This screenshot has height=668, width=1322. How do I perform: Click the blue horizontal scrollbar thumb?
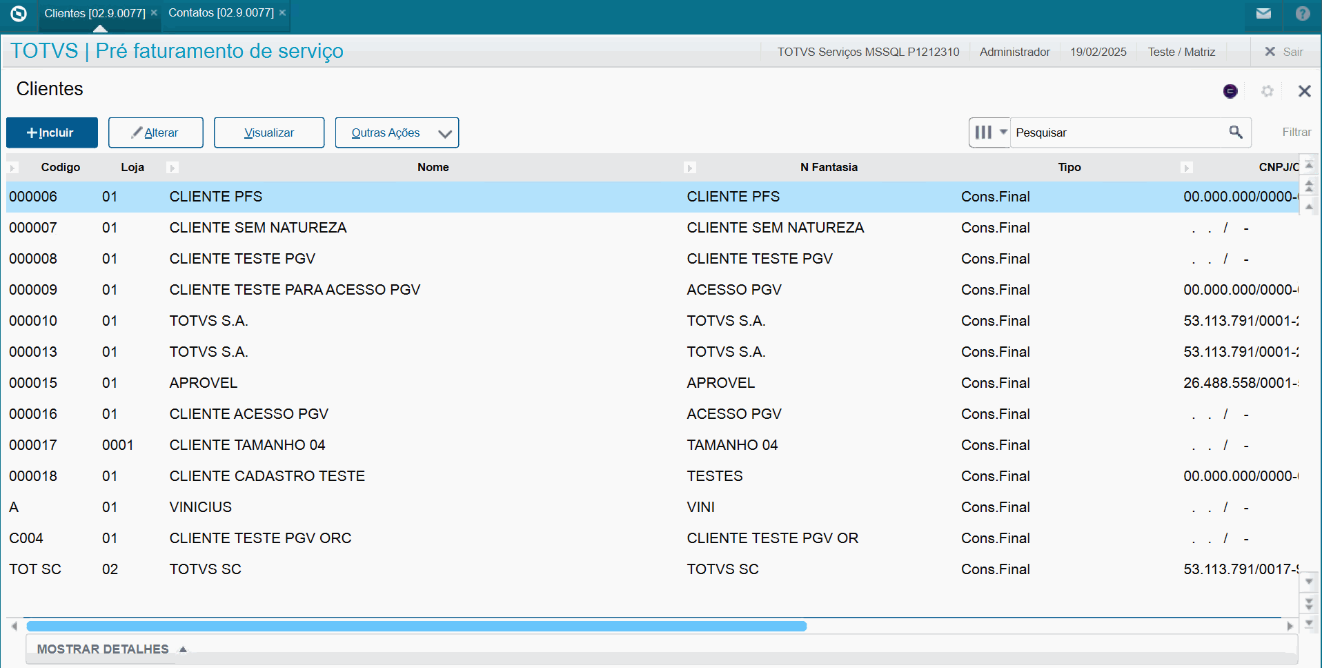[x=417, y=626]
